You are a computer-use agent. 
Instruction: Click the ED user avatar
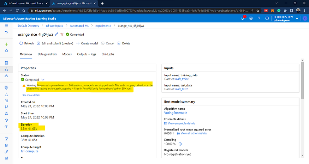pyautogui.click(x=305, y=18)
